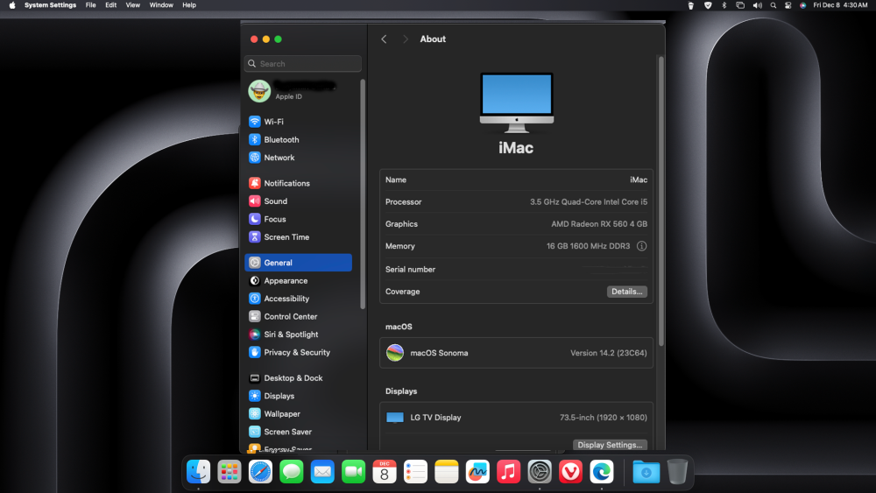Click Coverage Details button

coord(627,292)
